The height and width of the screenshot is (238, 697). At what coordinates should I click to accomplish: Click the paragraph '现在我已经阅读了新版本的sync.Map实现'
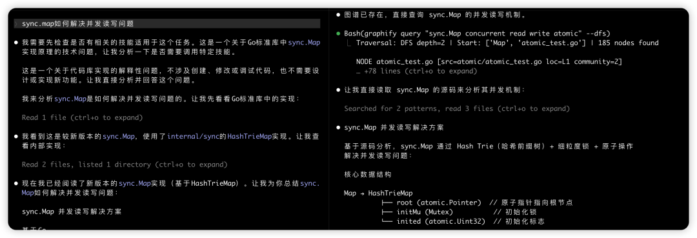point(170,188)
